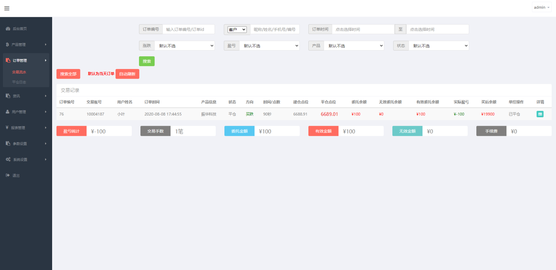The height and width of the screenshot is (270, 556).
Task: Click the 退出 logout icon
Action: click(8, 175)
